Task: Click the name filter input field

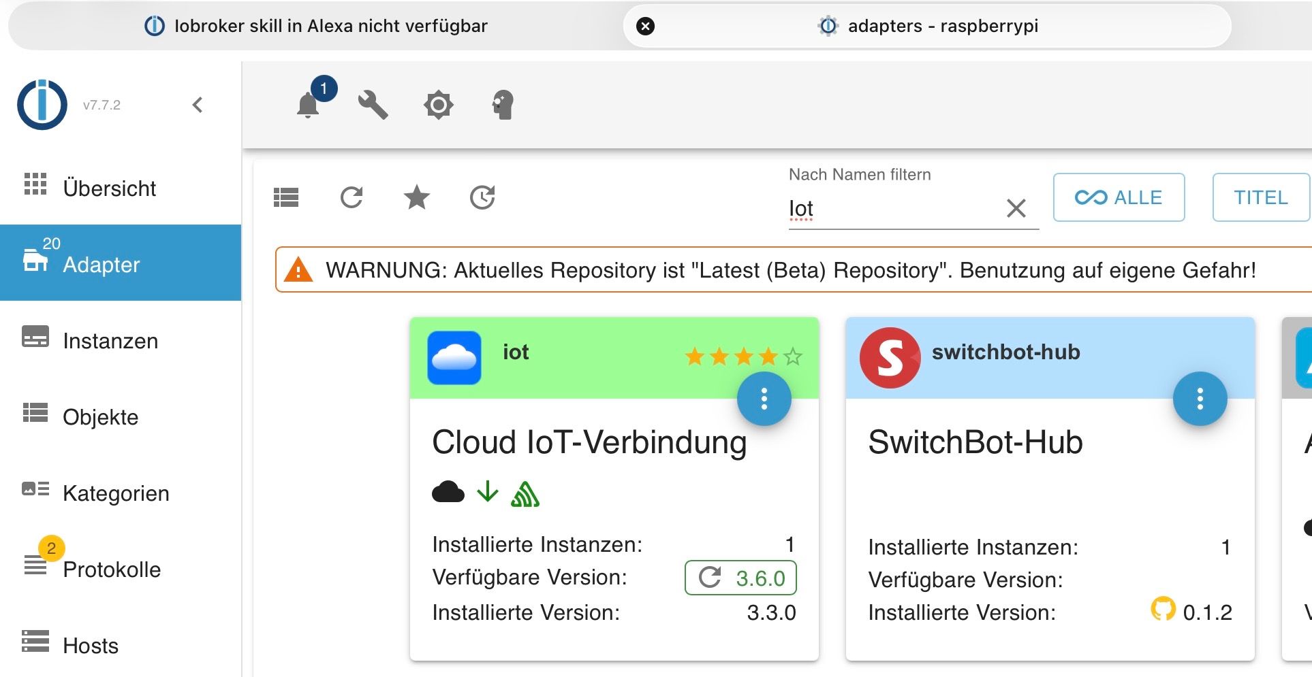Action: pos(892,209)
